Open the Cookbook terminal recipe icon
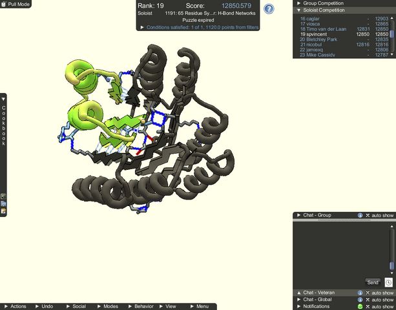396x310 pixels. tap(3, 196)
